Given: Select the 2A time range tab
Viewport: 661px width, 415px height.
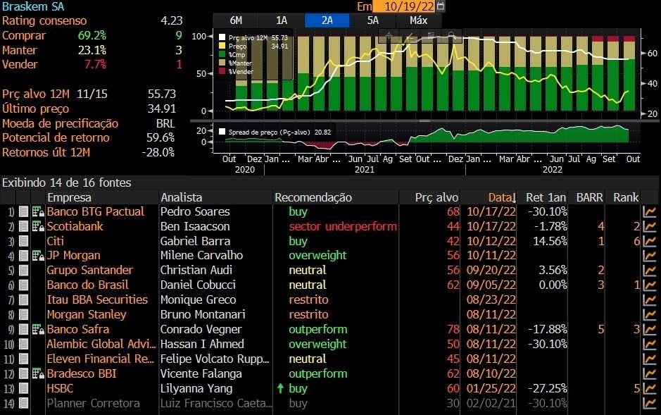Looking at the screenshot, I should point(327,20).
